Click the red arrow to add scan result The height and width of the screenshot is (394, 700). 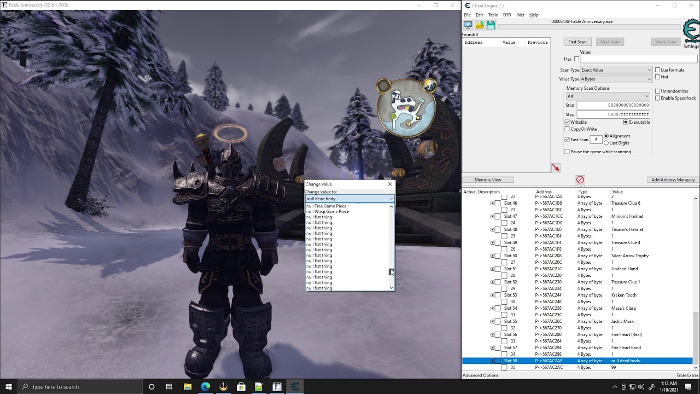[556, 167]
